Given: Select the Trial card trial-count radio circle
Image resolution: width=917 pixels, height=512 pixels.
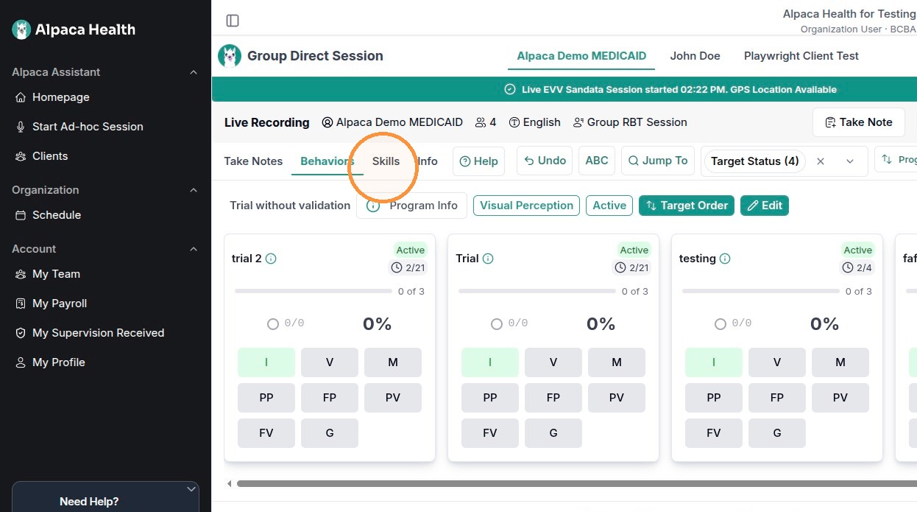Looking at the screenshot, I should click(497, 324).
